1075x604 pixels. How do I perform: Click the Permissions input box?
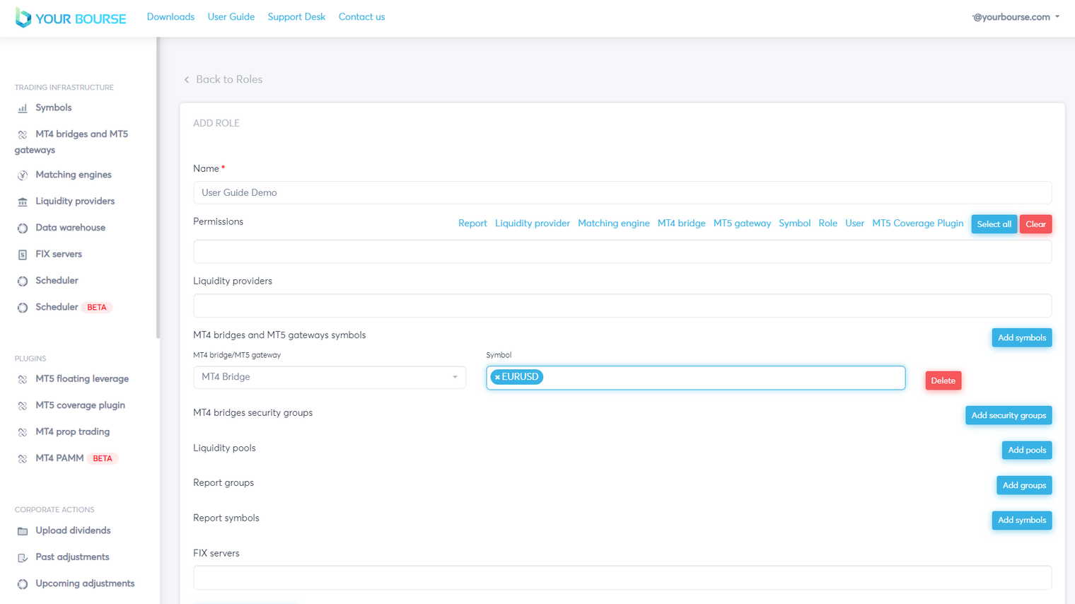coord(622,252)
